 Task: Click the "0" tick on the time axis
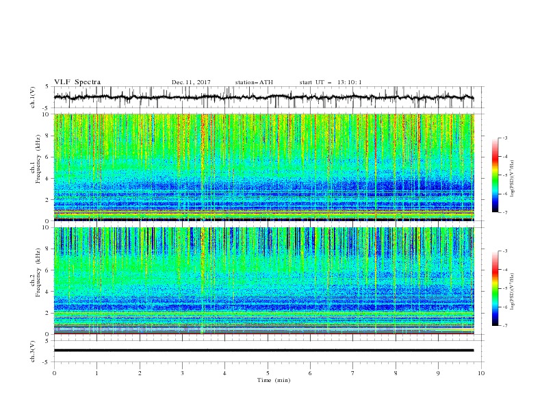point(54,373)
